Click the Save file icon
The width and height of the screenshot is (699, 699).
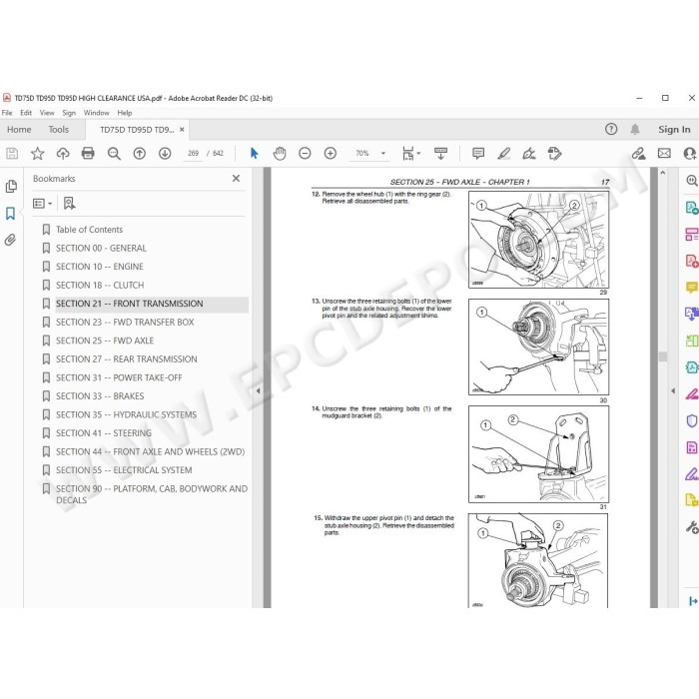click(x=12, y=154)
